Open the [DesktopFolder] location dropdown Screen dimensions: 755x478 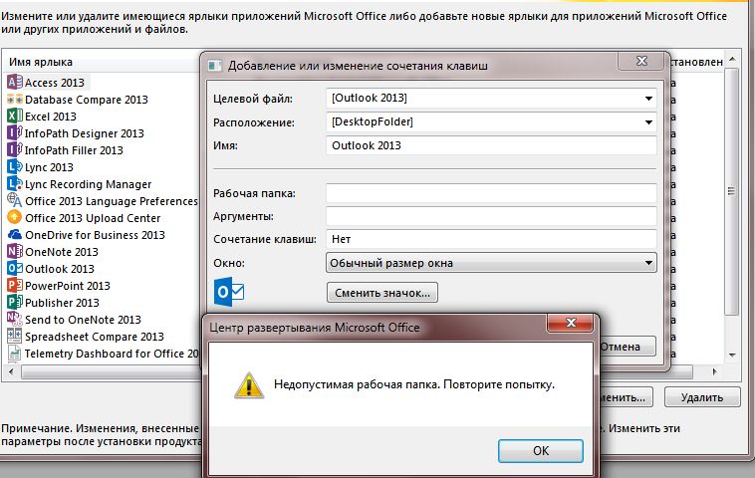click(x=648, y=122)
